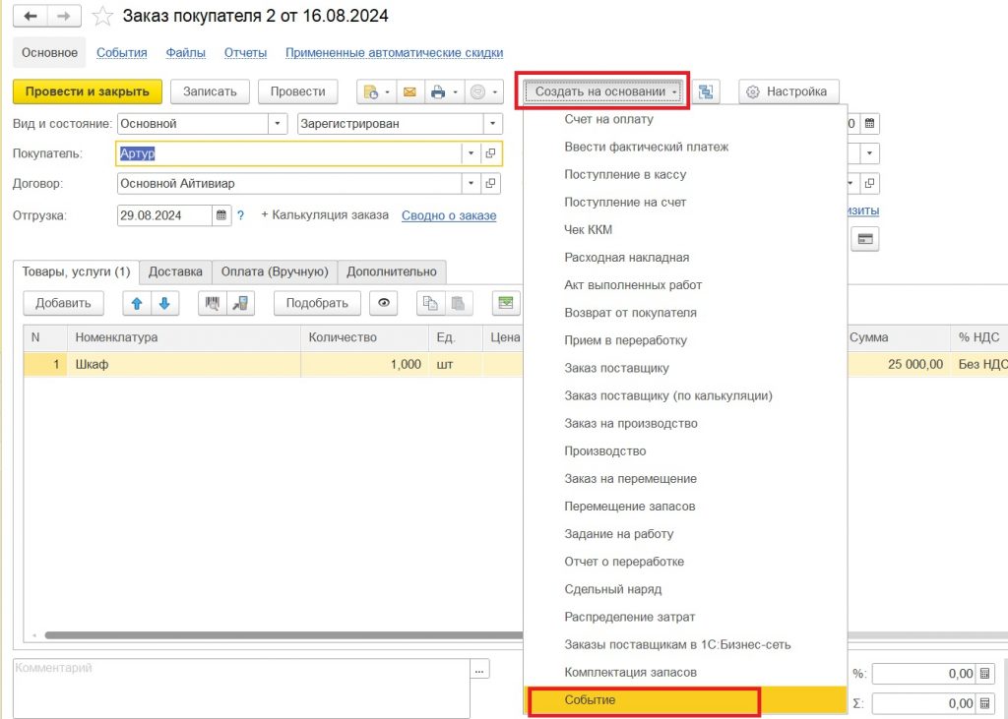
Task: Open the Файлы navigation link
Action: coord(186,53)
